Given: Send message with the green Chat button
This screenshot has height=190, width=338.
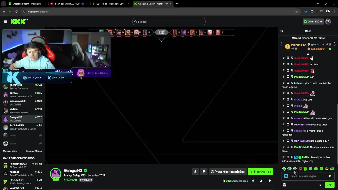Looking at the screenshot, I should click(329, 185).
